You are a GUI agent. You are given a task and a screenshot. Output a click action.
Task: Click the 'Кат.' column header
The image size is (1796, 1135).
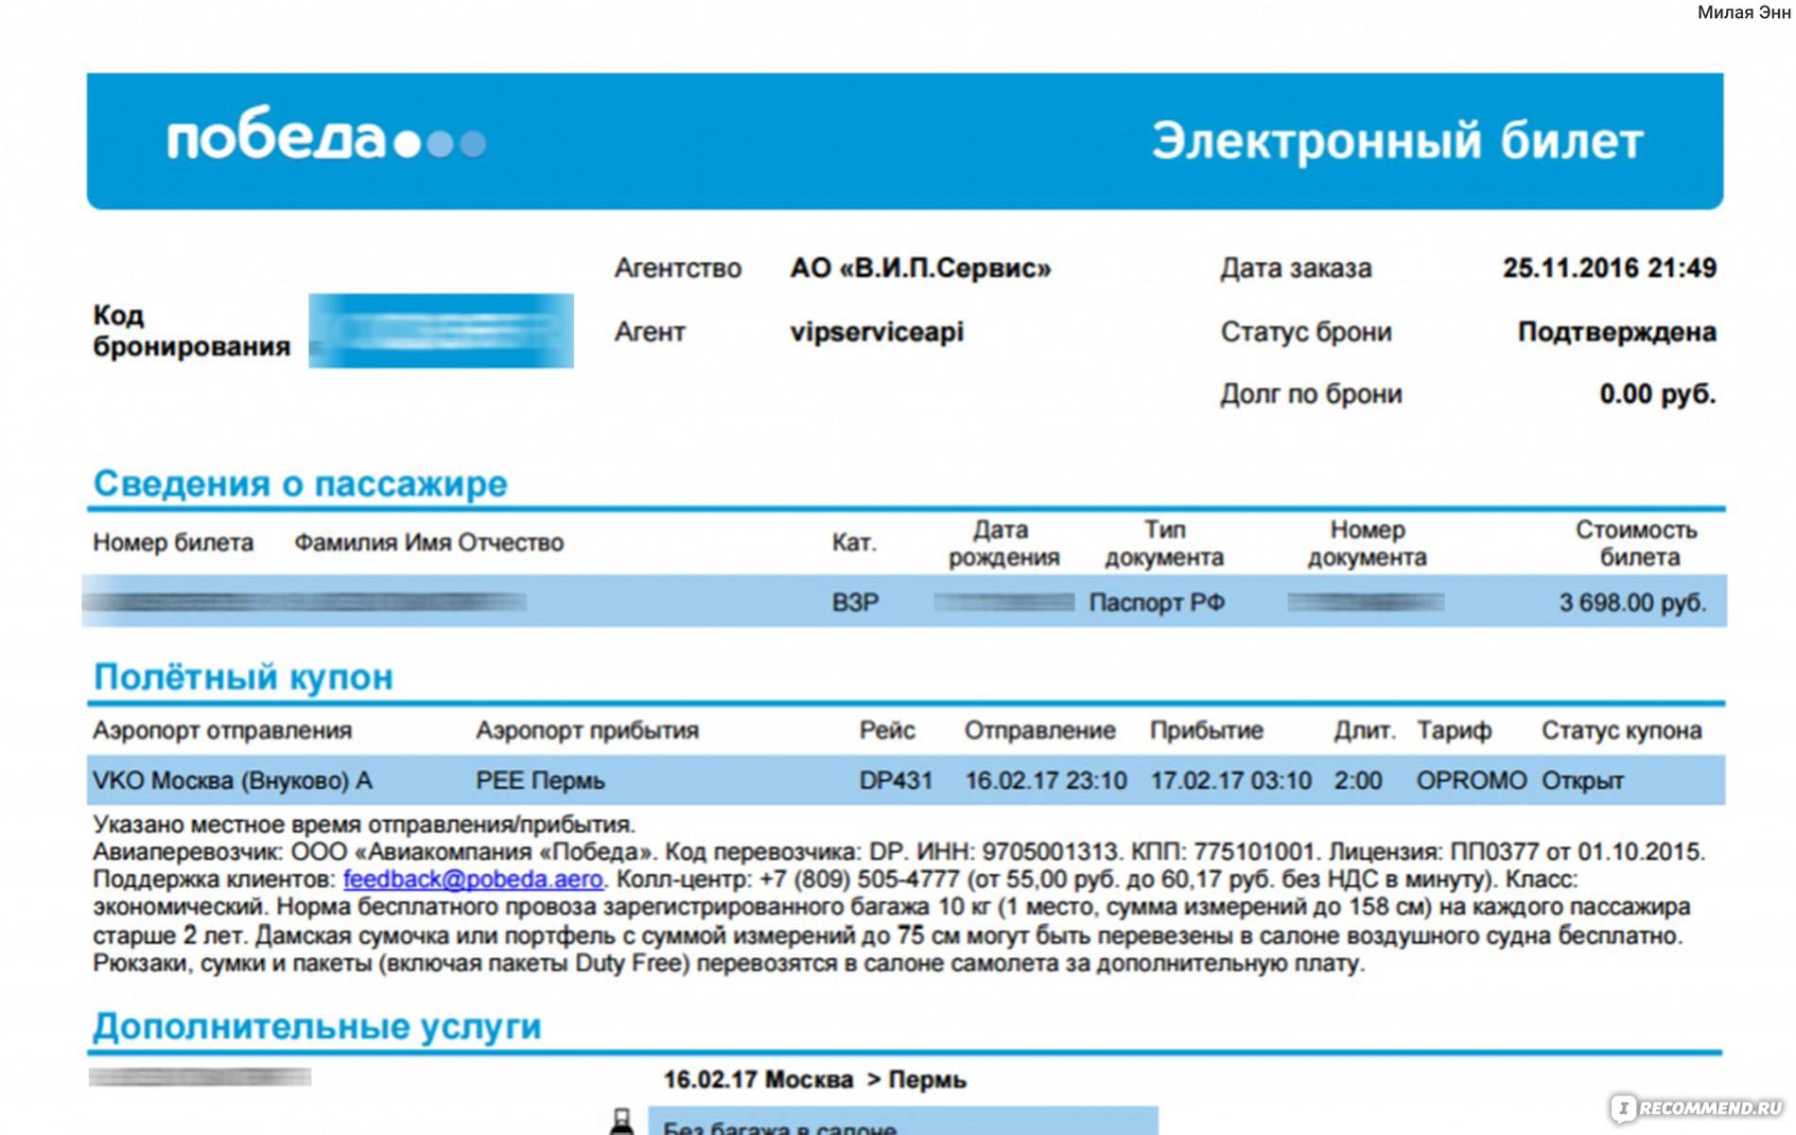854,543
